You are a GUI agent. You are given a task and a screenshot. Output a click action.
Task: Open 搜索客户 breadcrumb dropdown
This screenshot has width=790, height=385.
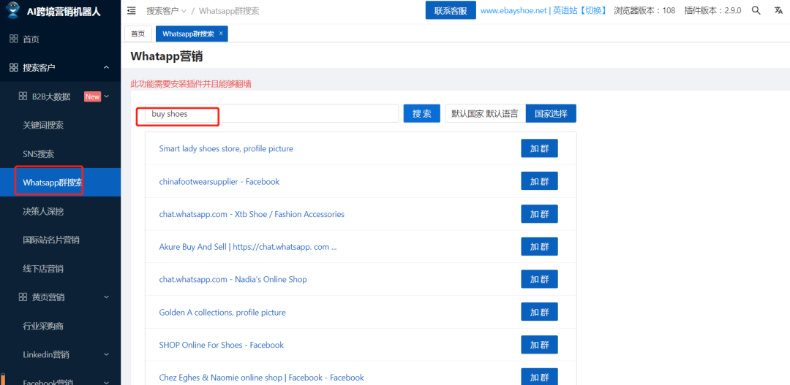point(166,10)
